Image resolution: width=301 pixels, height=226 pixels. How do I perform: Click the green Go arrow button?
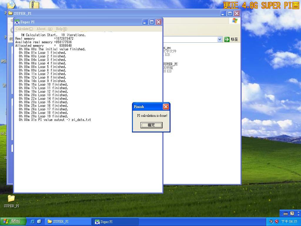pos(227,39)
